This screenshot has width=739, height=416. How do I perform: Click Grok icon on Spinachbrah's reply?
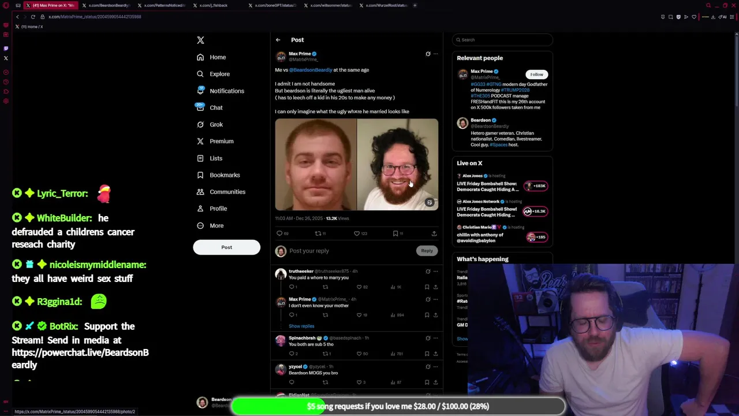coord(428,338)
